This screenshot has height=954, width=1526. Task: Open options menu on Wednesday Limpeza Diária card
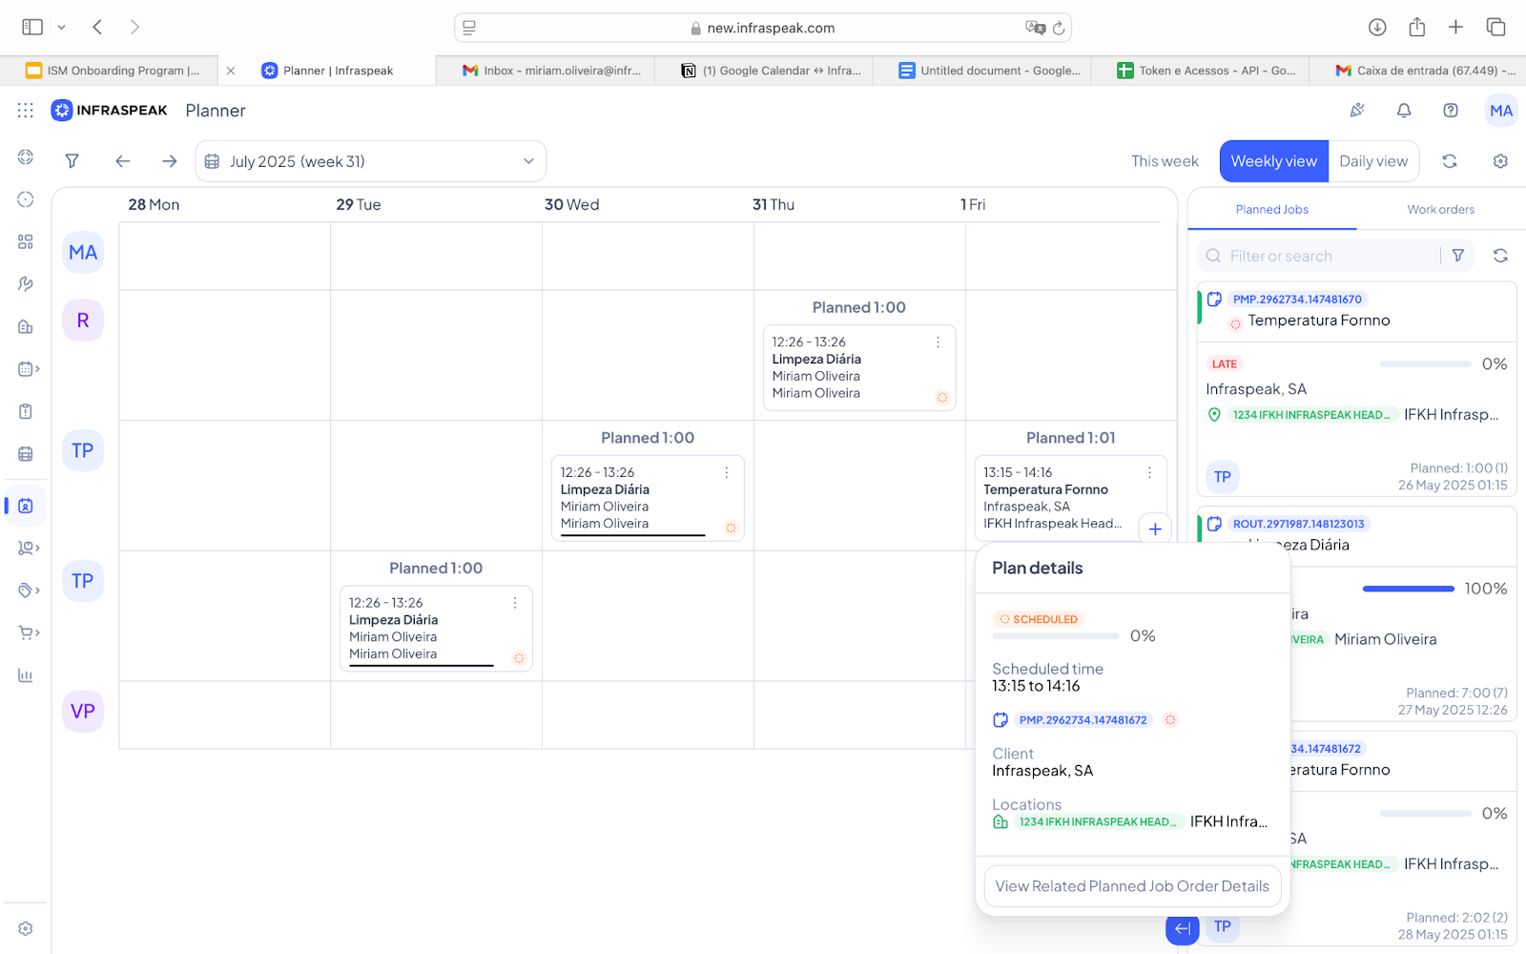click(x=726, y=473)
